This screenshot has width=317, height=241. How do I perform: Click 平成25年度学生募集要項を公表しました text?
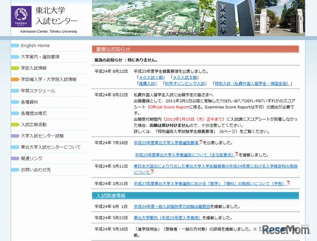click(x=171, y=72)
